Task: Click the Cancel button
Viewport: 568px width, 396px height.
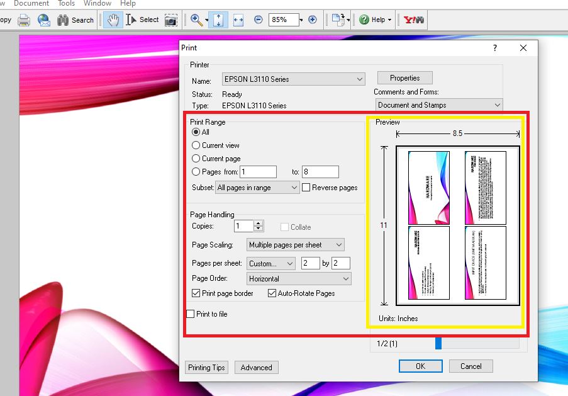Action: [471, 366]
